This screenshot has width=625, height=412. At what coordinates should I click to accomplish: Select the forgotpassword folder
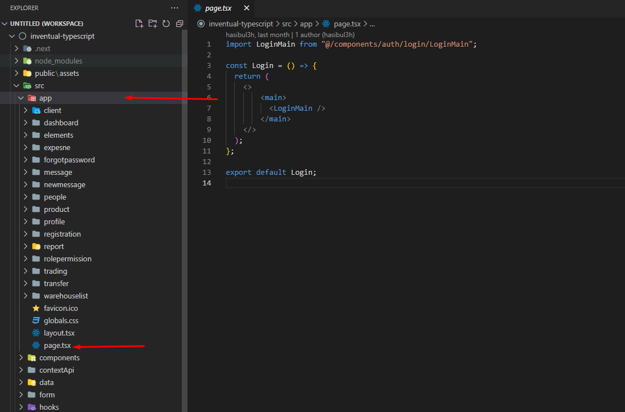(x=91, y=160)
